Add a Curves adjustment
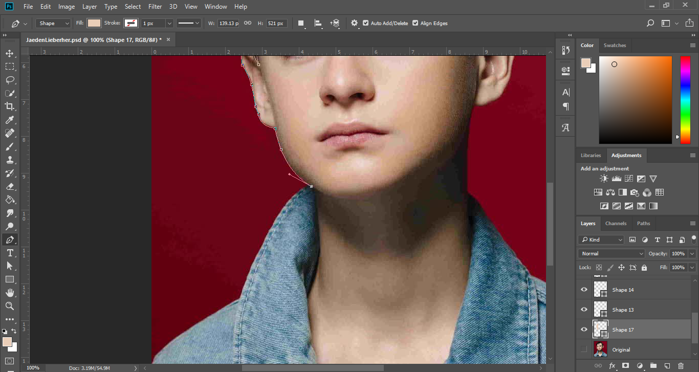Image resolution: width=699 pixels, height=372 pixels. click(628, 179)
